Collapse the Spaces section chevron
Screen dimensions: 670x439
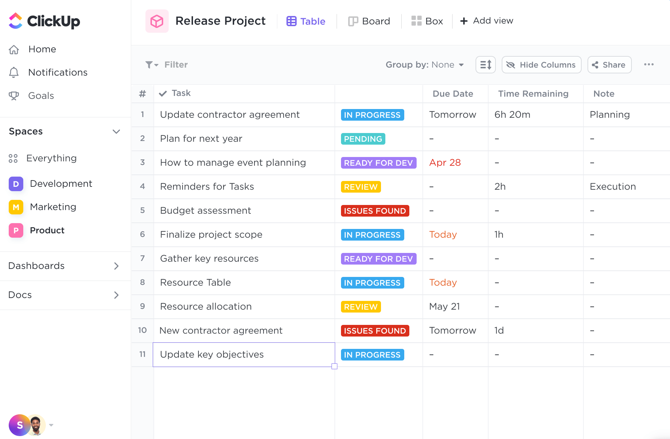pyautogui.click(x=116, y=132)
